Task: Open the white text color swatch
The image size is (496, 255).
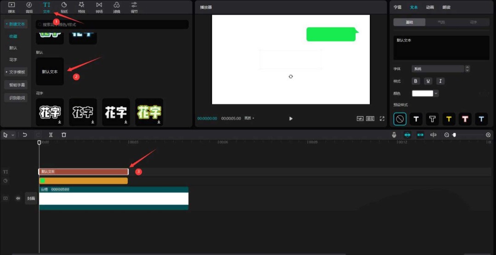Action: (425, 93)
